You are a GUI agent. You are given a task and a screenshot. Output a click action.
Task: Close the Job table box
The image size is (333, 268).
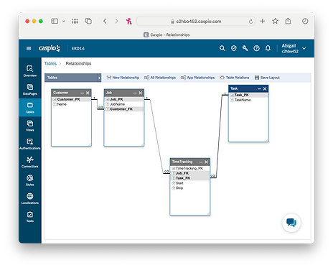pos(141,93)
